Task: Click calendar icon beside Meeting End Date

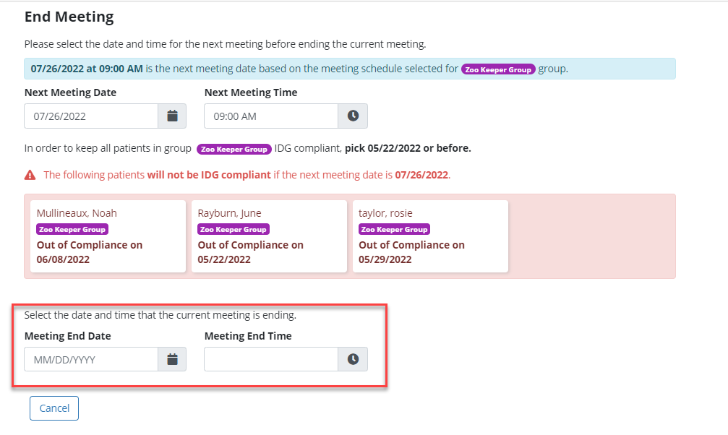Action: click(172, 359)
